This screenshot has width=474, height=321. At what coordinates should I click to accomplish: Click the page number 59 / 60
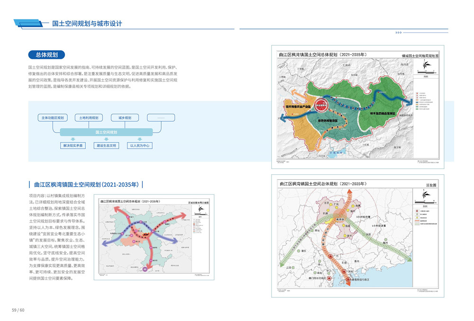[x=18, y=310]
